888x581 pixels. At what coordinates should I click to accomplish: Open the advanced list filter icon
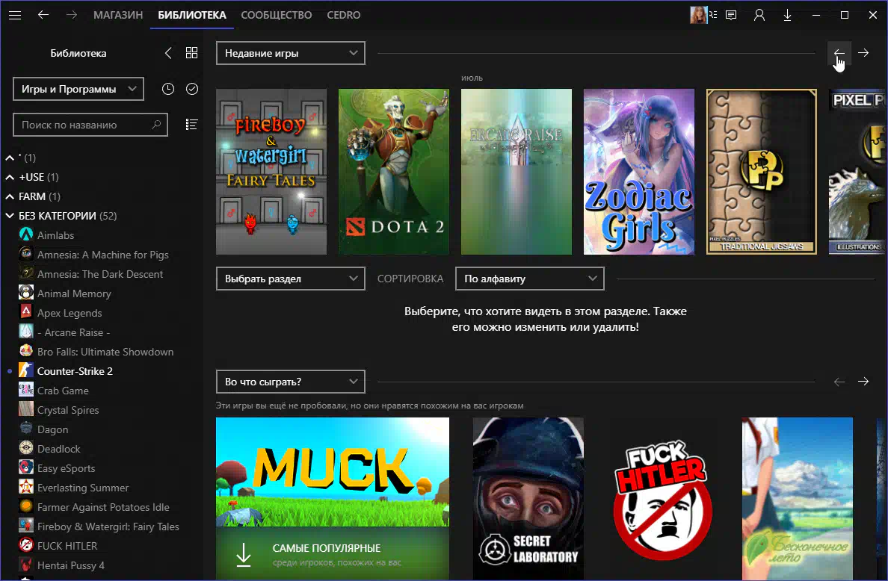pos(192,125)
